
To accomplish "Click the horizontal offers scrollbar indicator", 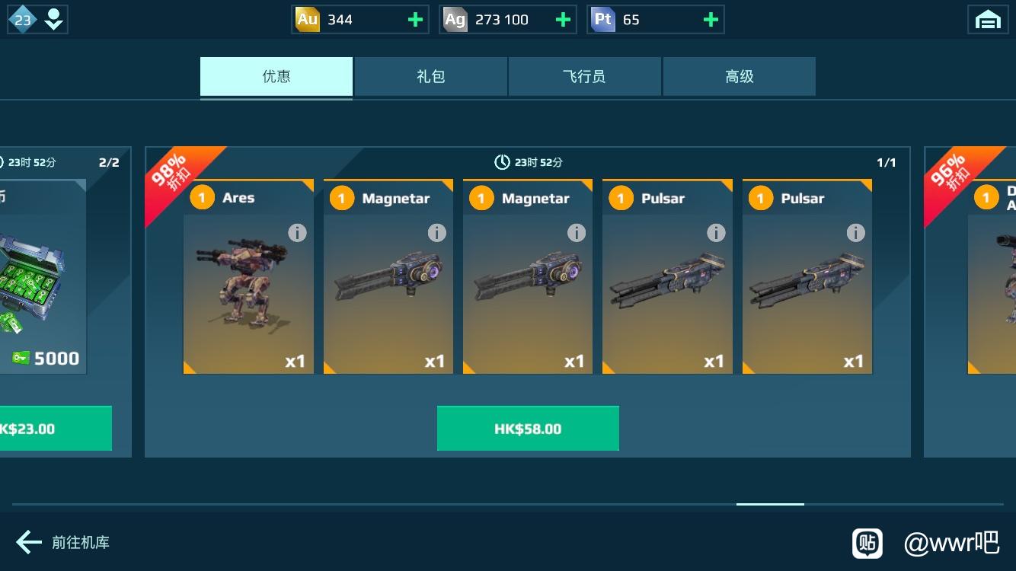I will pos(770,504).
